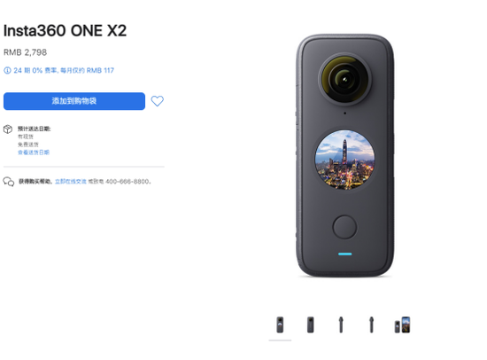Viewport: 487px width, 360px height.
Task: Open the 立即在线交流 chat link
Action: click(71, 182)
